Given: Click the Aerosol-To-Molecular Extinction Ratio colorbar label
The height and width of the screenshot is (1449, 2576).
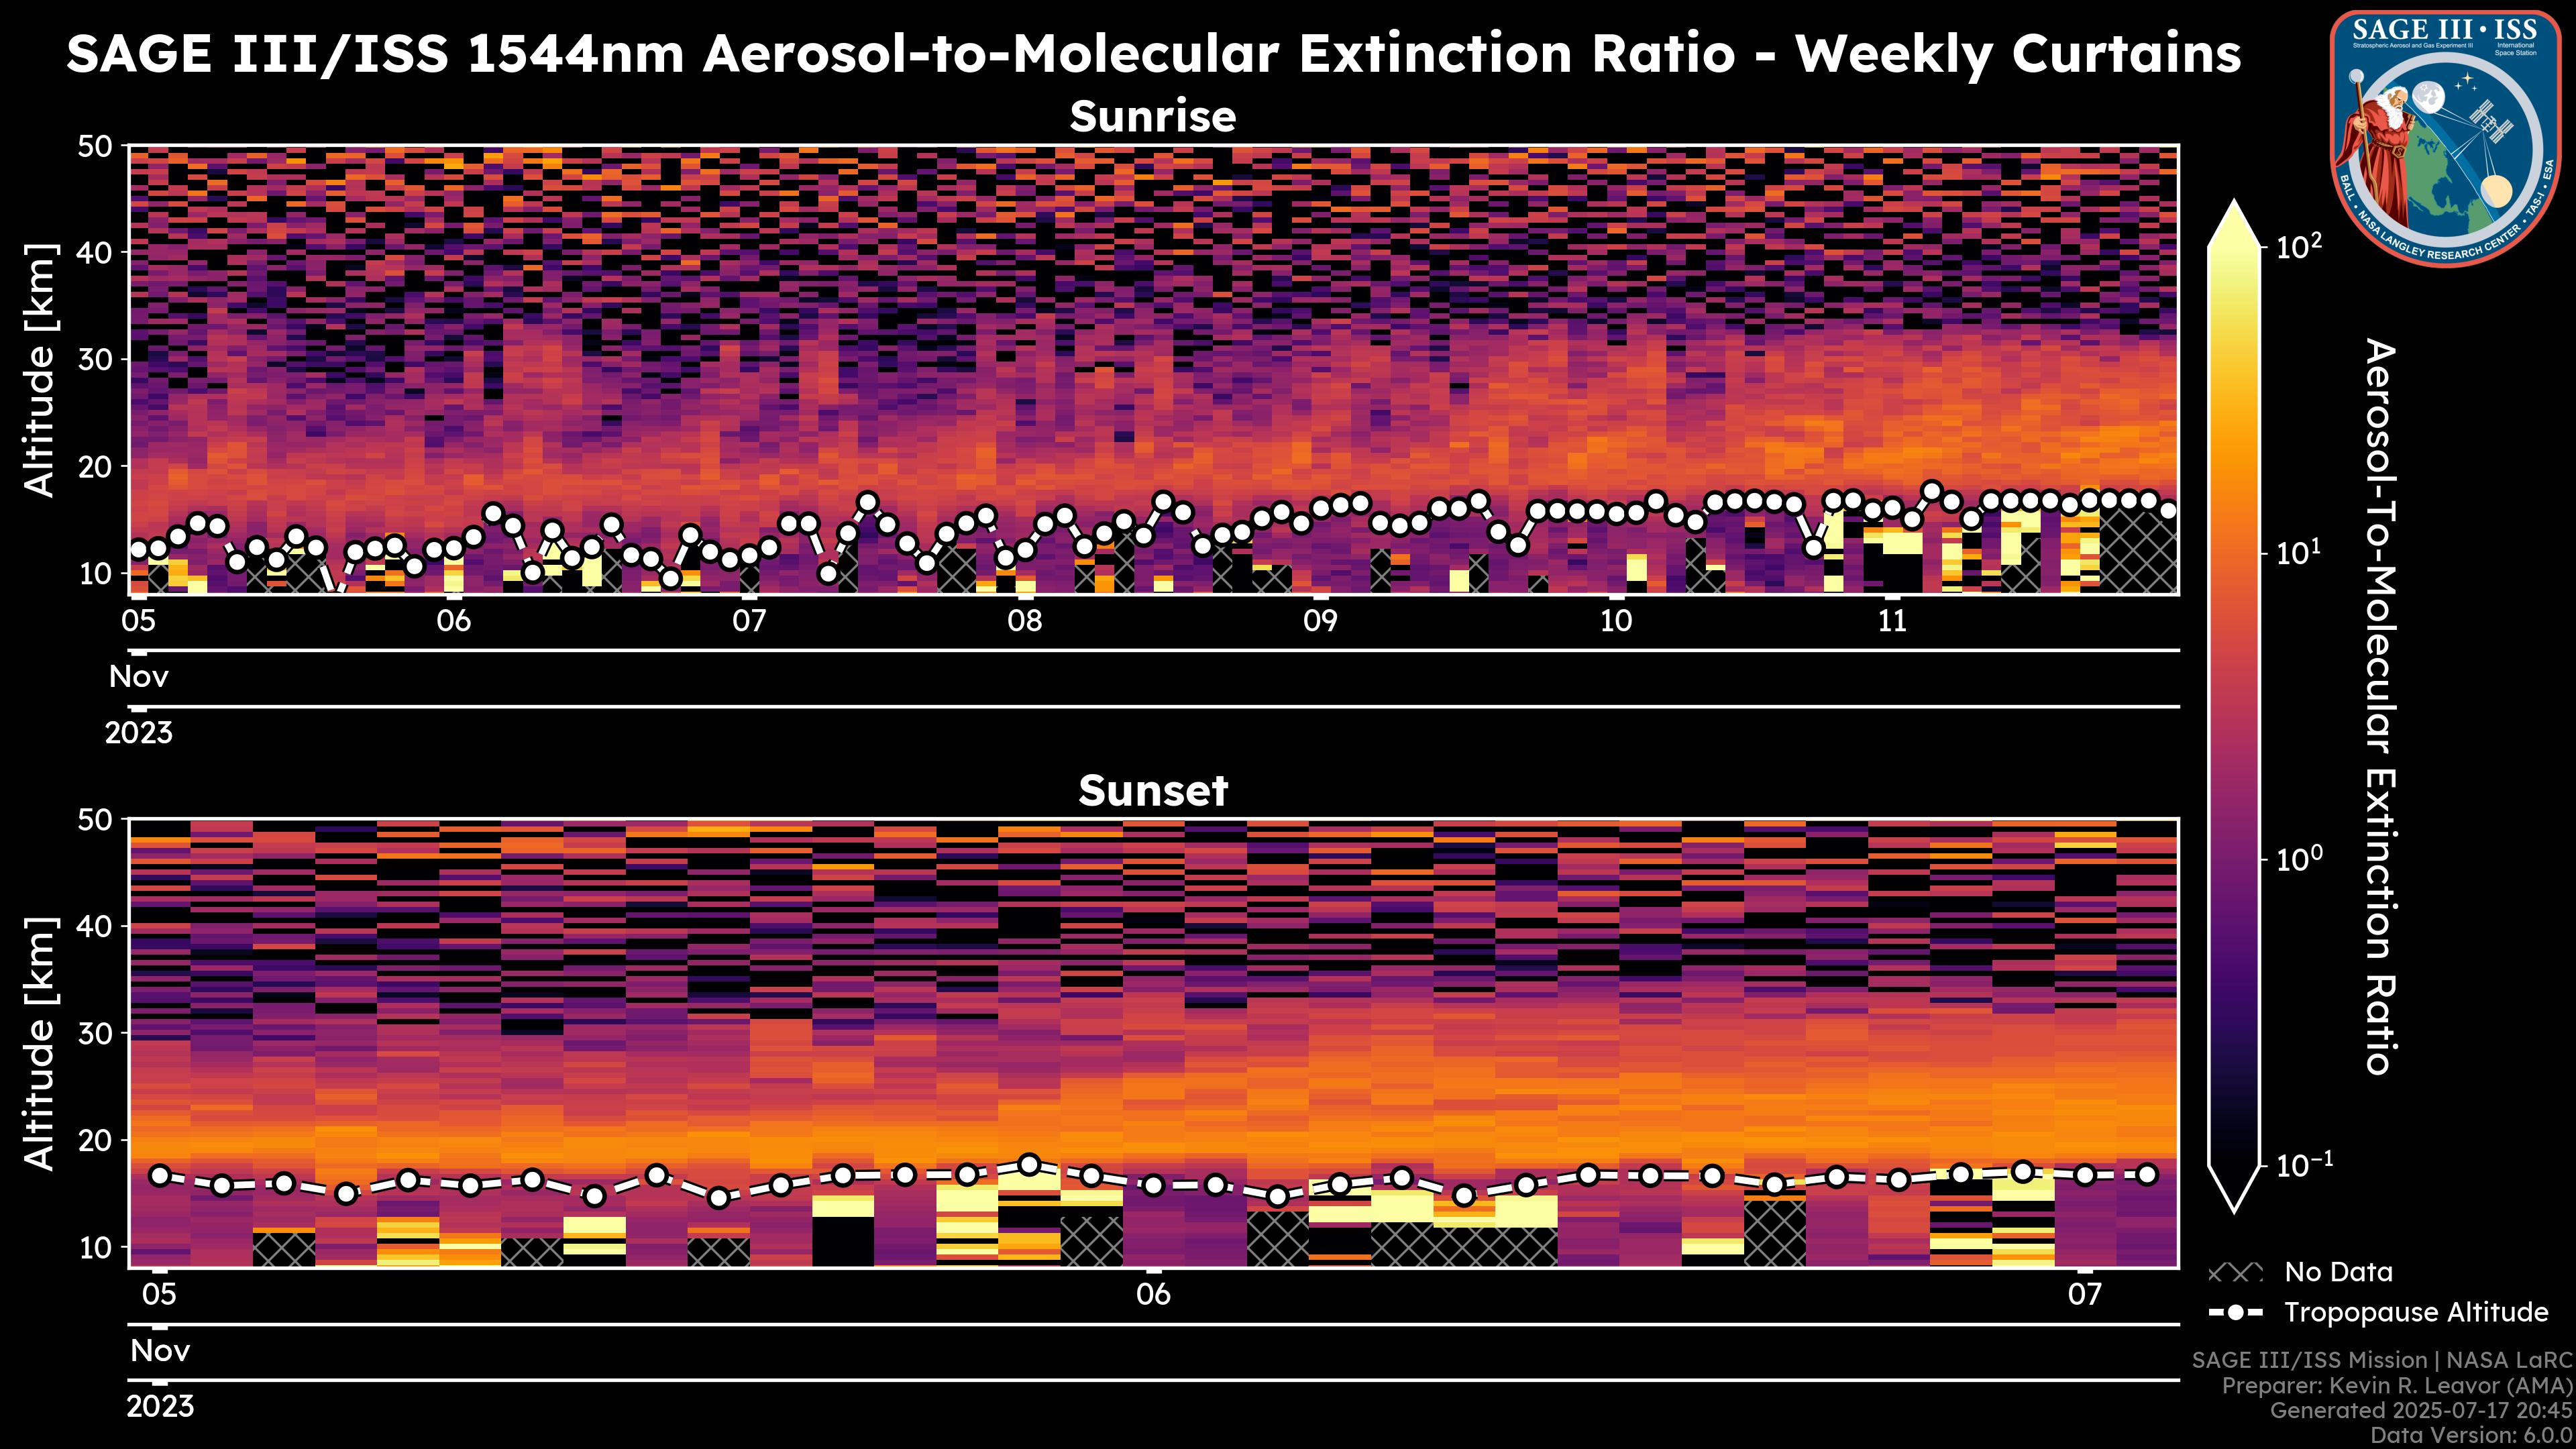Looking at the screenshot, I should (x=2380, y=706).
